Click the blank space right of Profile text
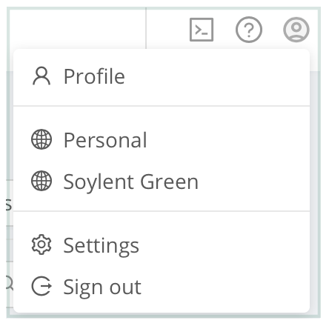 click(x=217, y=76)
